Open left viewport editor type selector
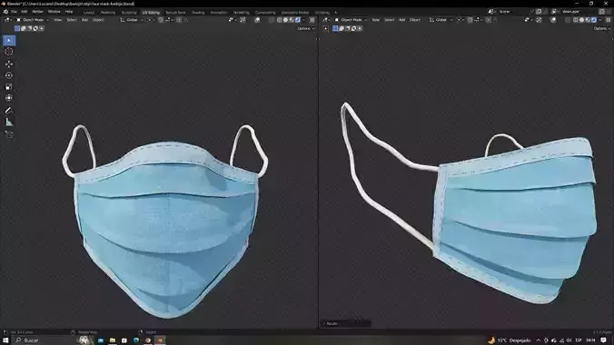 click(x=7, y=20)
